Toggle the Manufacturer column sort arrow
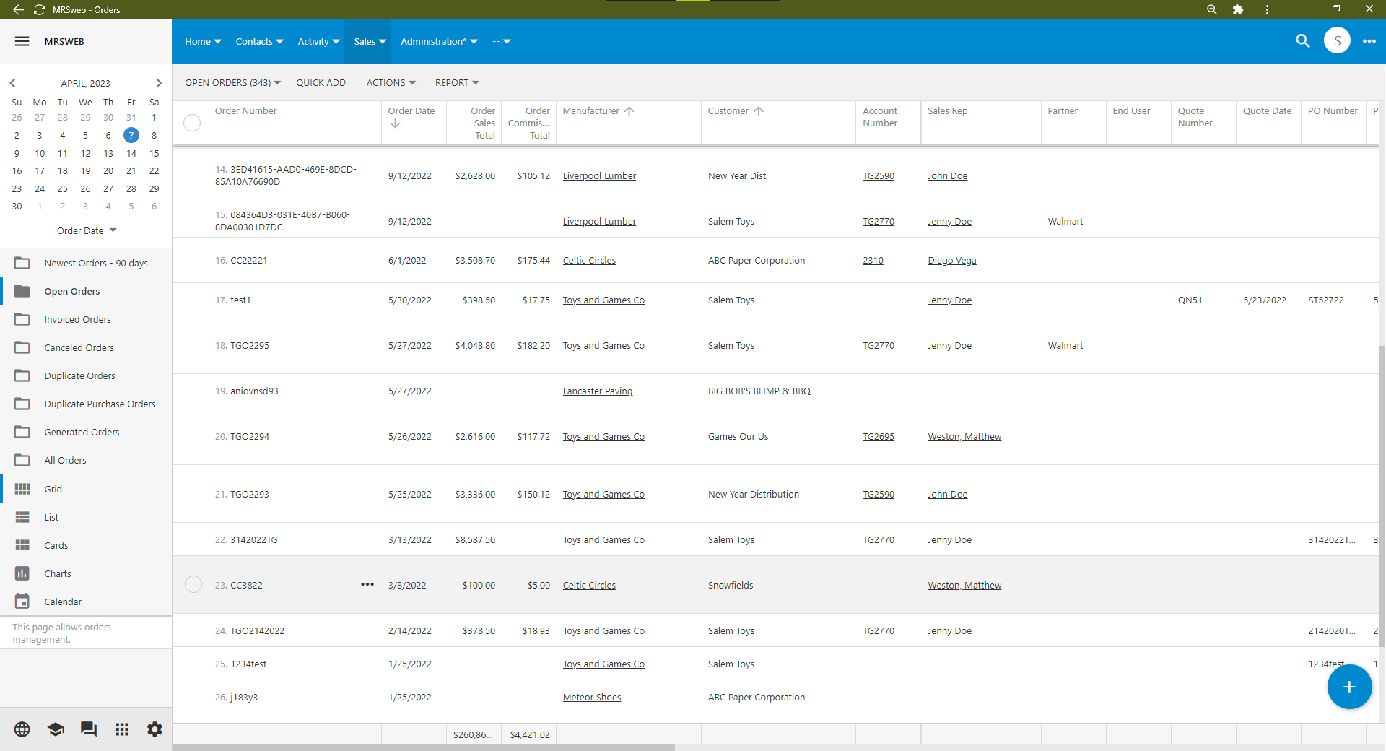This screenshot has height=751, width=1386. coord(628,111)
